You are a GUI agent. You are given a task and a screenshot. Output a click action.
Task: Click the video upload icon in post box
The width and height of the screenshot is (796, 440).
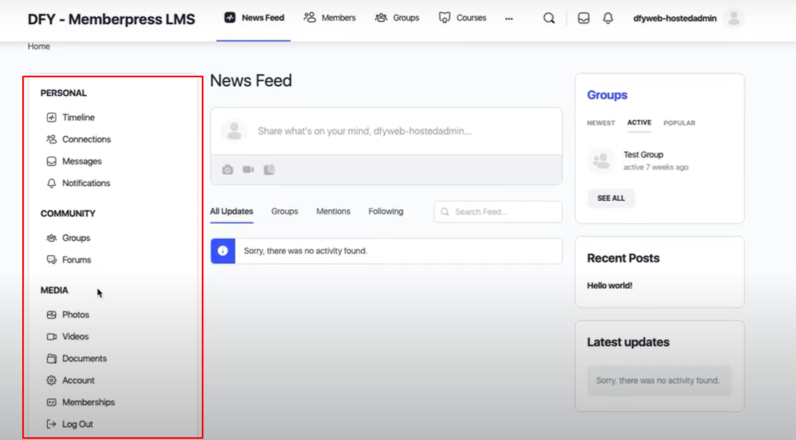[248, 170]
